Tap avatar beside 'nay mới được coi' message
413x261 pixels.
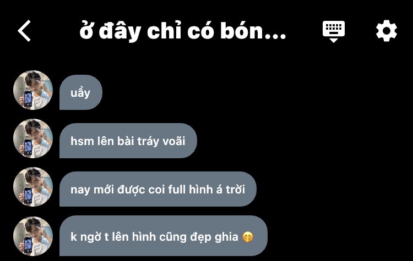point(33,187)
